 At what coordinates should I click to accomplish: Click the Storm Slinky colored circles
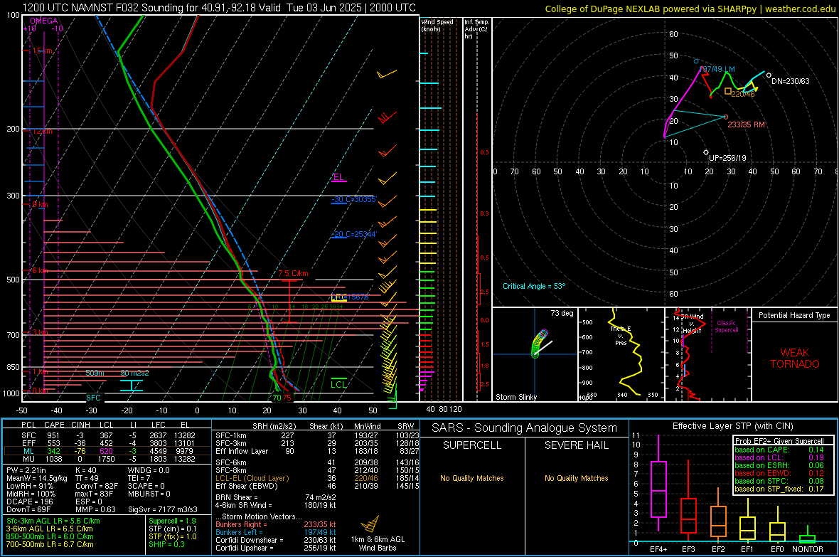point(540,344)
